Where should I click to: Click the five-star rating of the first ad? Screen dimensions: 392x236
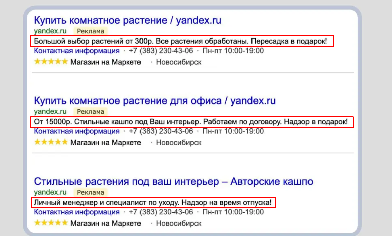[x=50, y=62]
